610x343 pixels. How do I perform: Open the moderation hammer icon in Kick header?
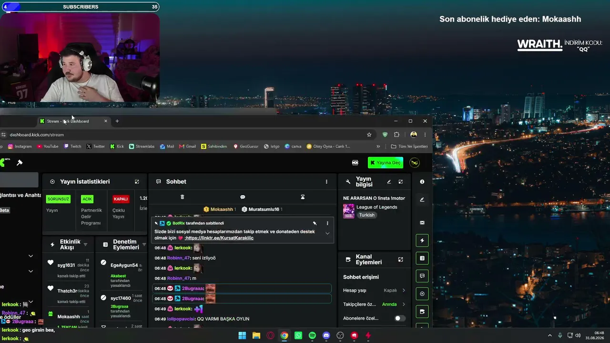(20, 163)
